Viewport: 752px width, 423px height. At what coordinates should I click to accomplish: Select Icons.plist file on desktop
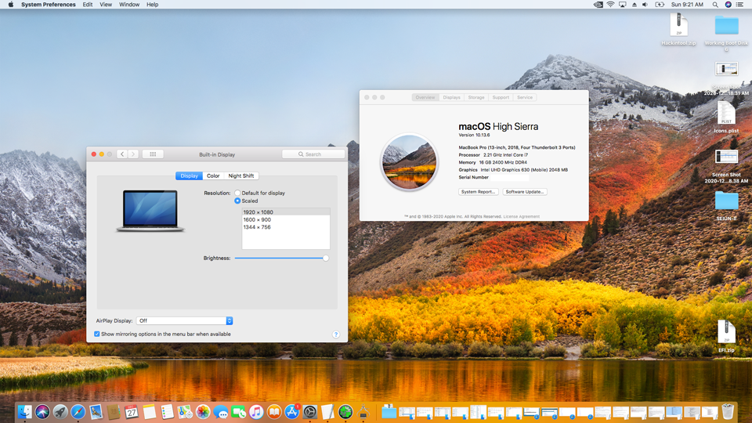pyautogui.click(x=726, y=117)
